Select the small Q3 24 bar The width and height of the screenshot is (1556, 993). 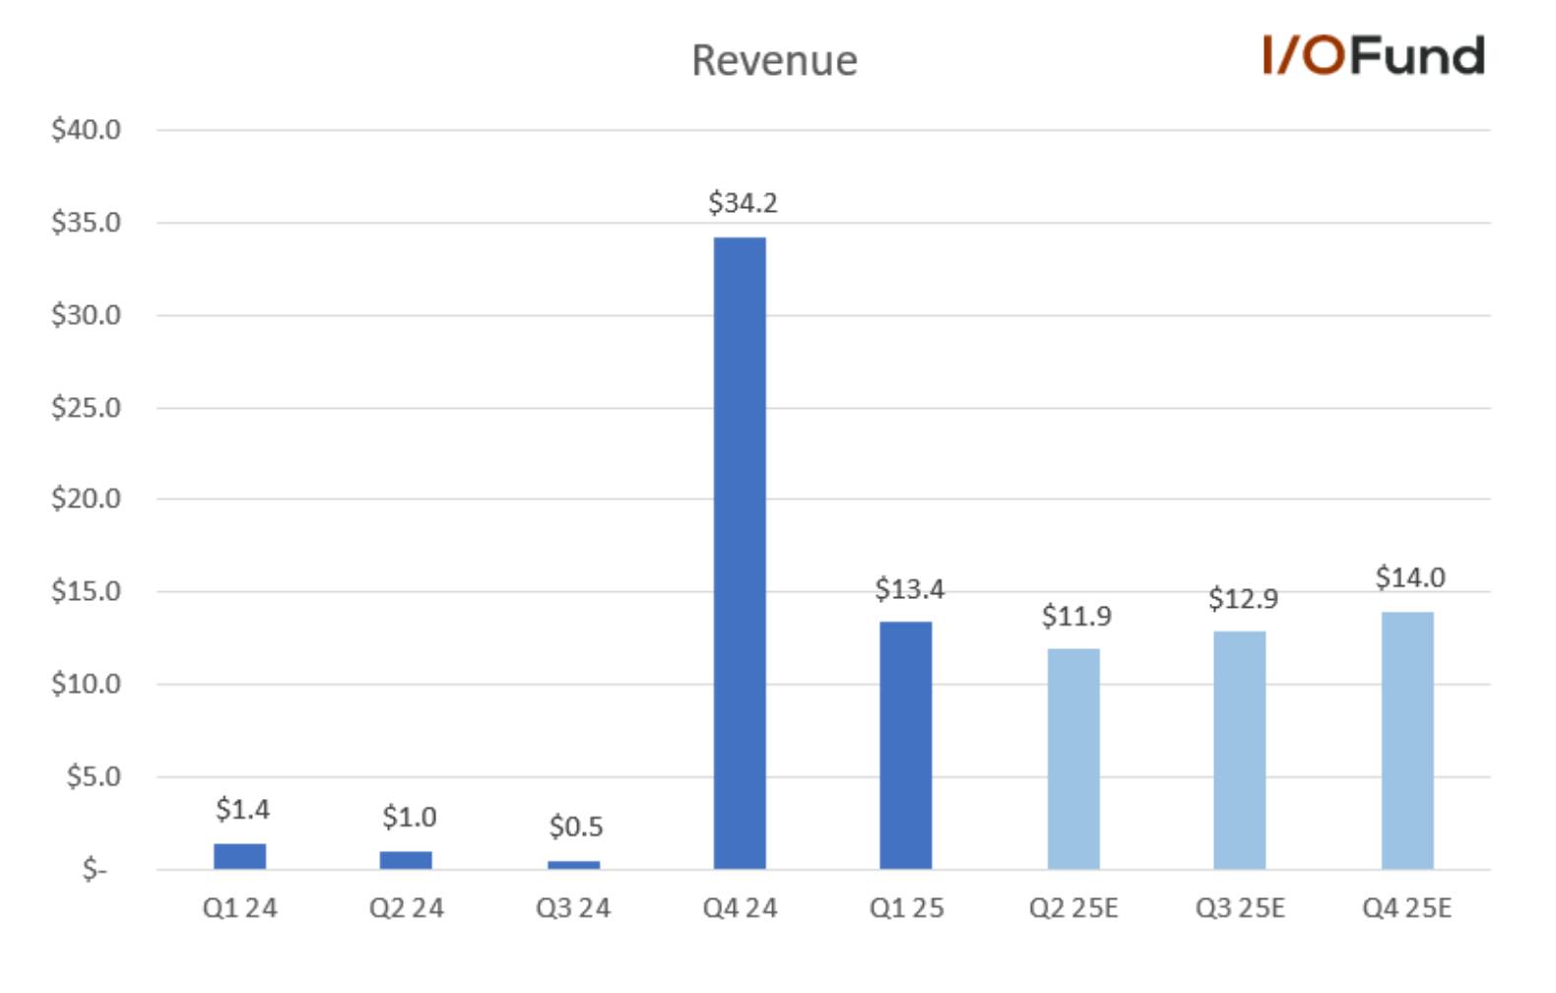573,865
